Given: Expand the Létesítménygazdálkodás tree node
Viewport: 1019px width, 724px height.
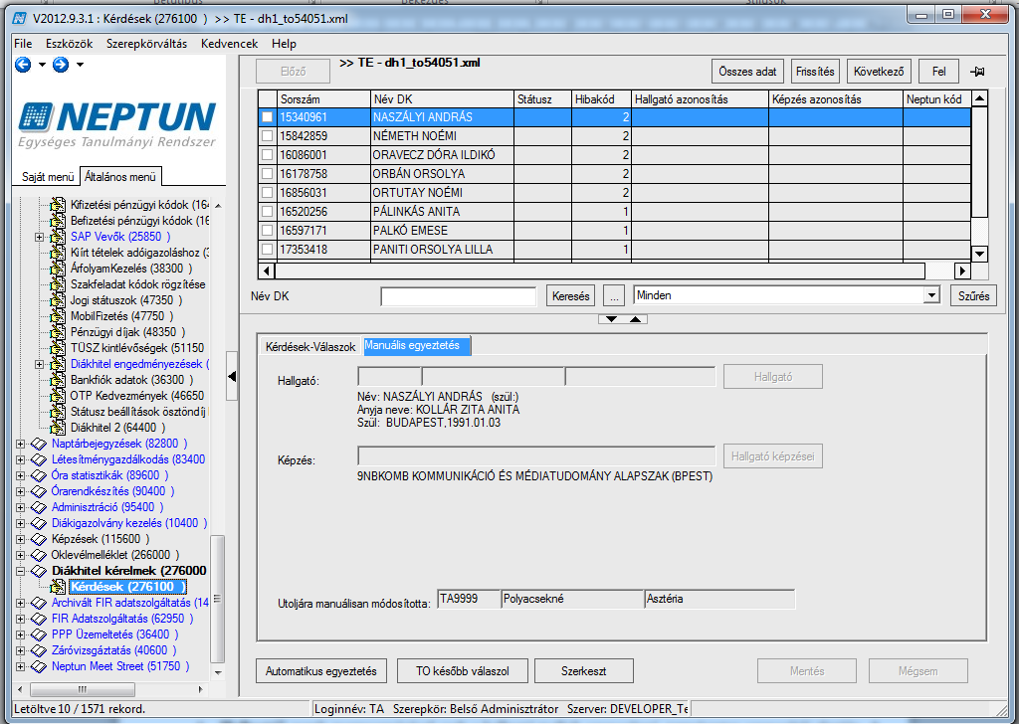Looking at the screenshot, I should point(20,460).
